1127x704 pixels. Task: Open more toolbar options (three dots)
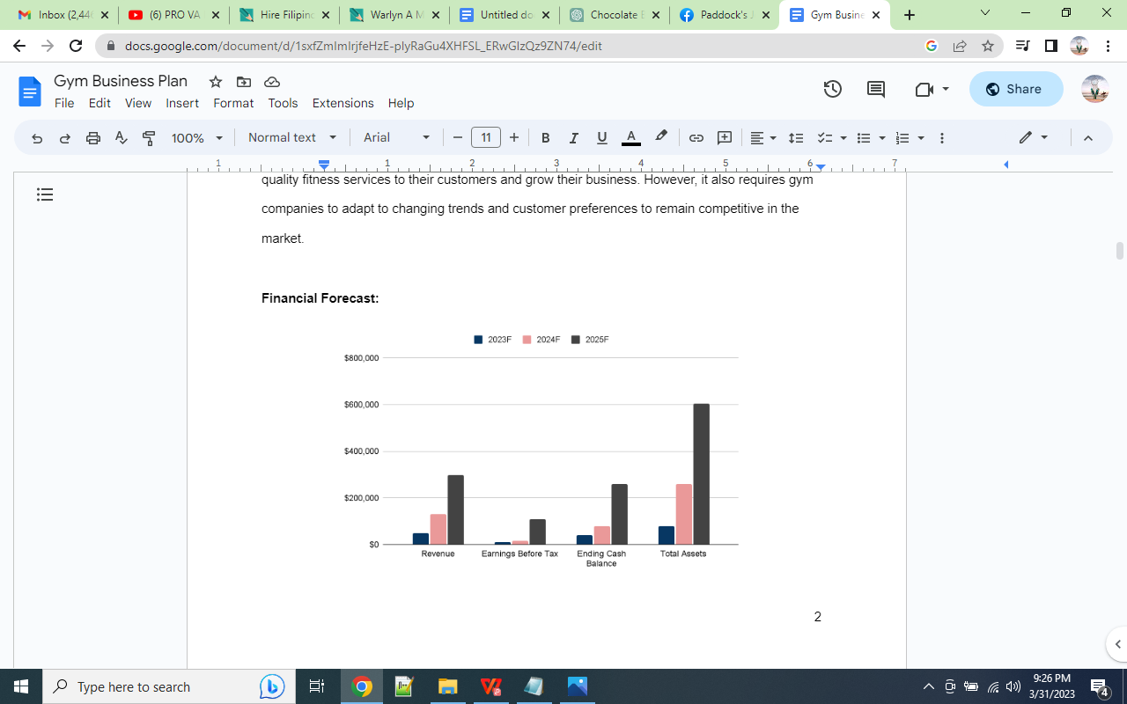942,138
